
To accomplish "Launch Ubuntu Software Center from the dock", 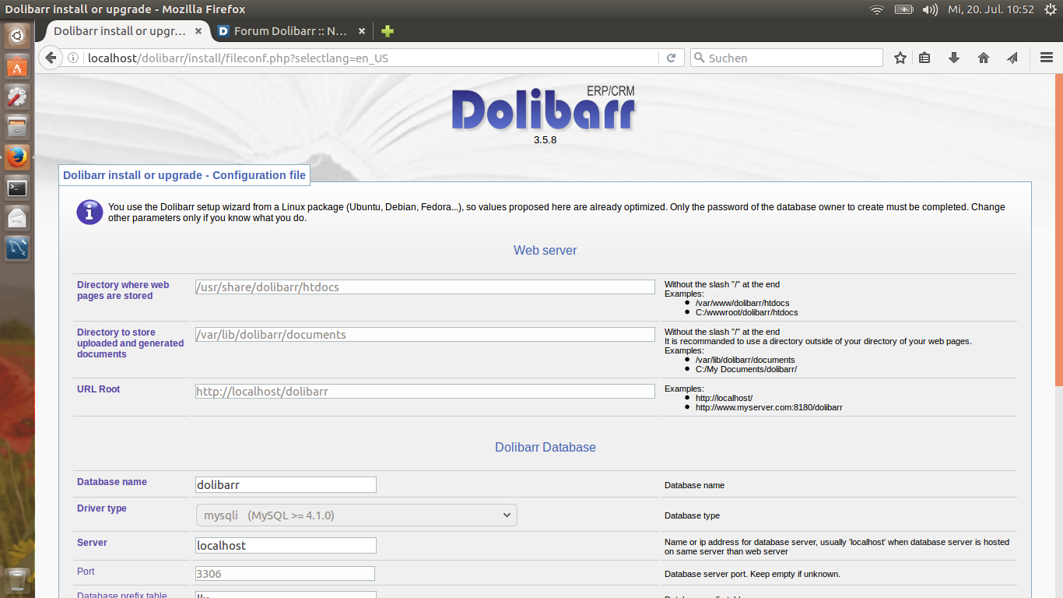I will [17, 65].
